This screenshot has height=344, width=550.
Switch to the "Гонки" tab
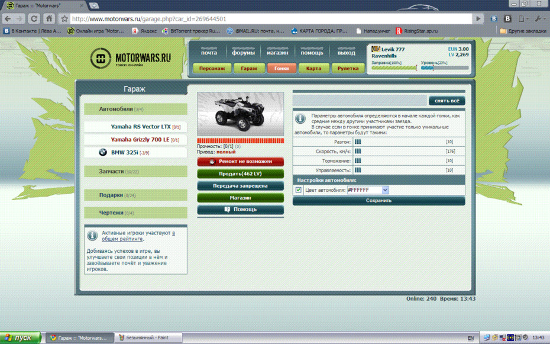click(282, 69)
